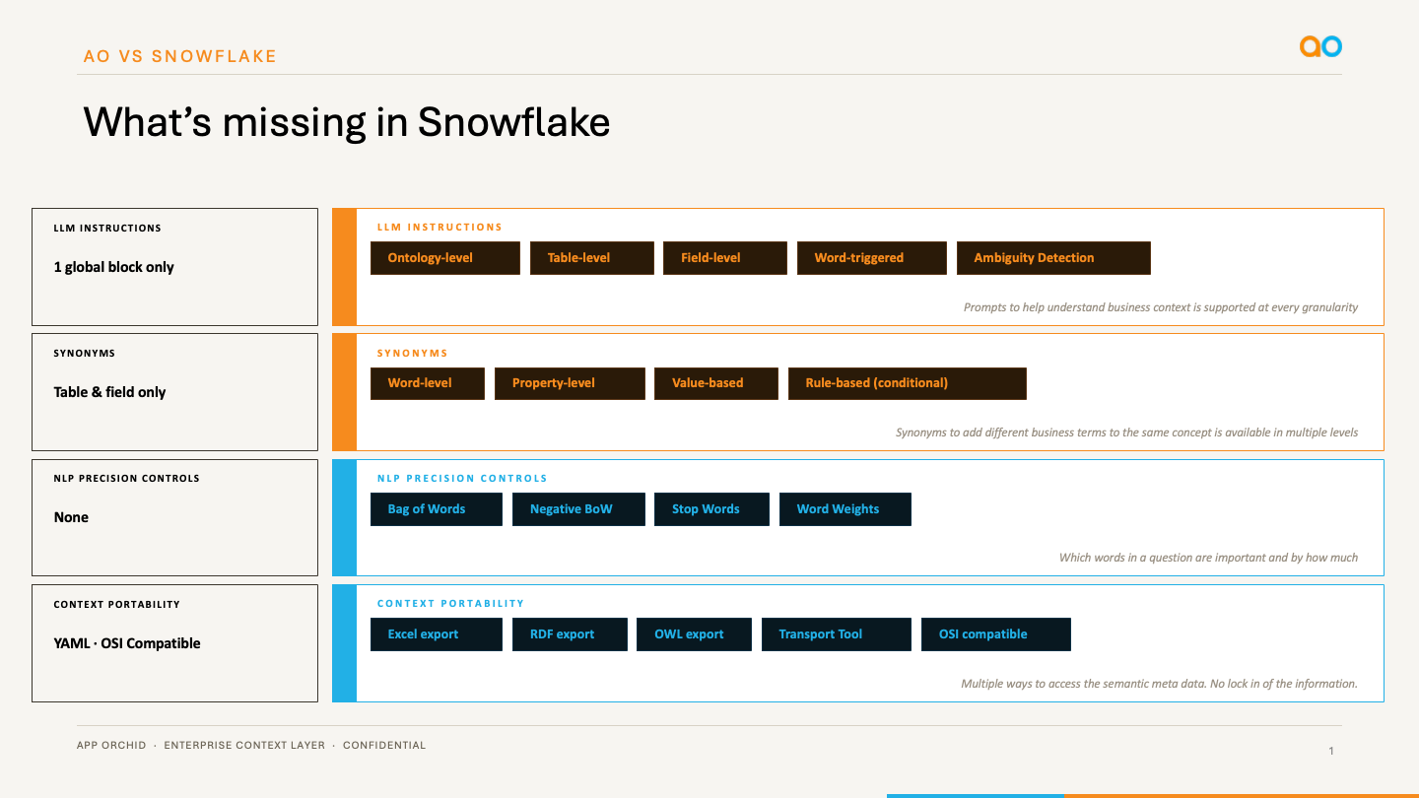The image size is (1419, 798).
Task: Click the text 'YAML · OSI Compatible'
Action: pos(127,643)
